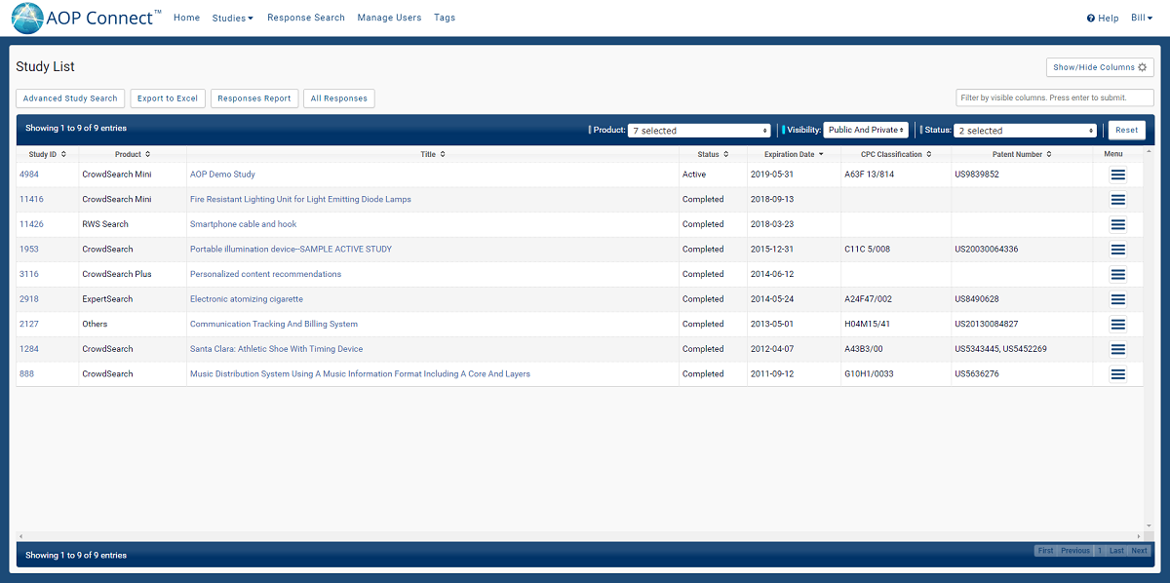Expand the Product filter dropdown

699,131
